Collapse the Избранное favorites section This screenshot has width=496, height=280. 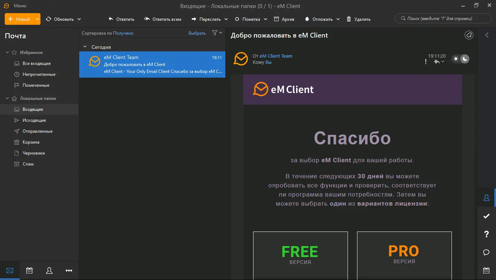tap(7, 52)
